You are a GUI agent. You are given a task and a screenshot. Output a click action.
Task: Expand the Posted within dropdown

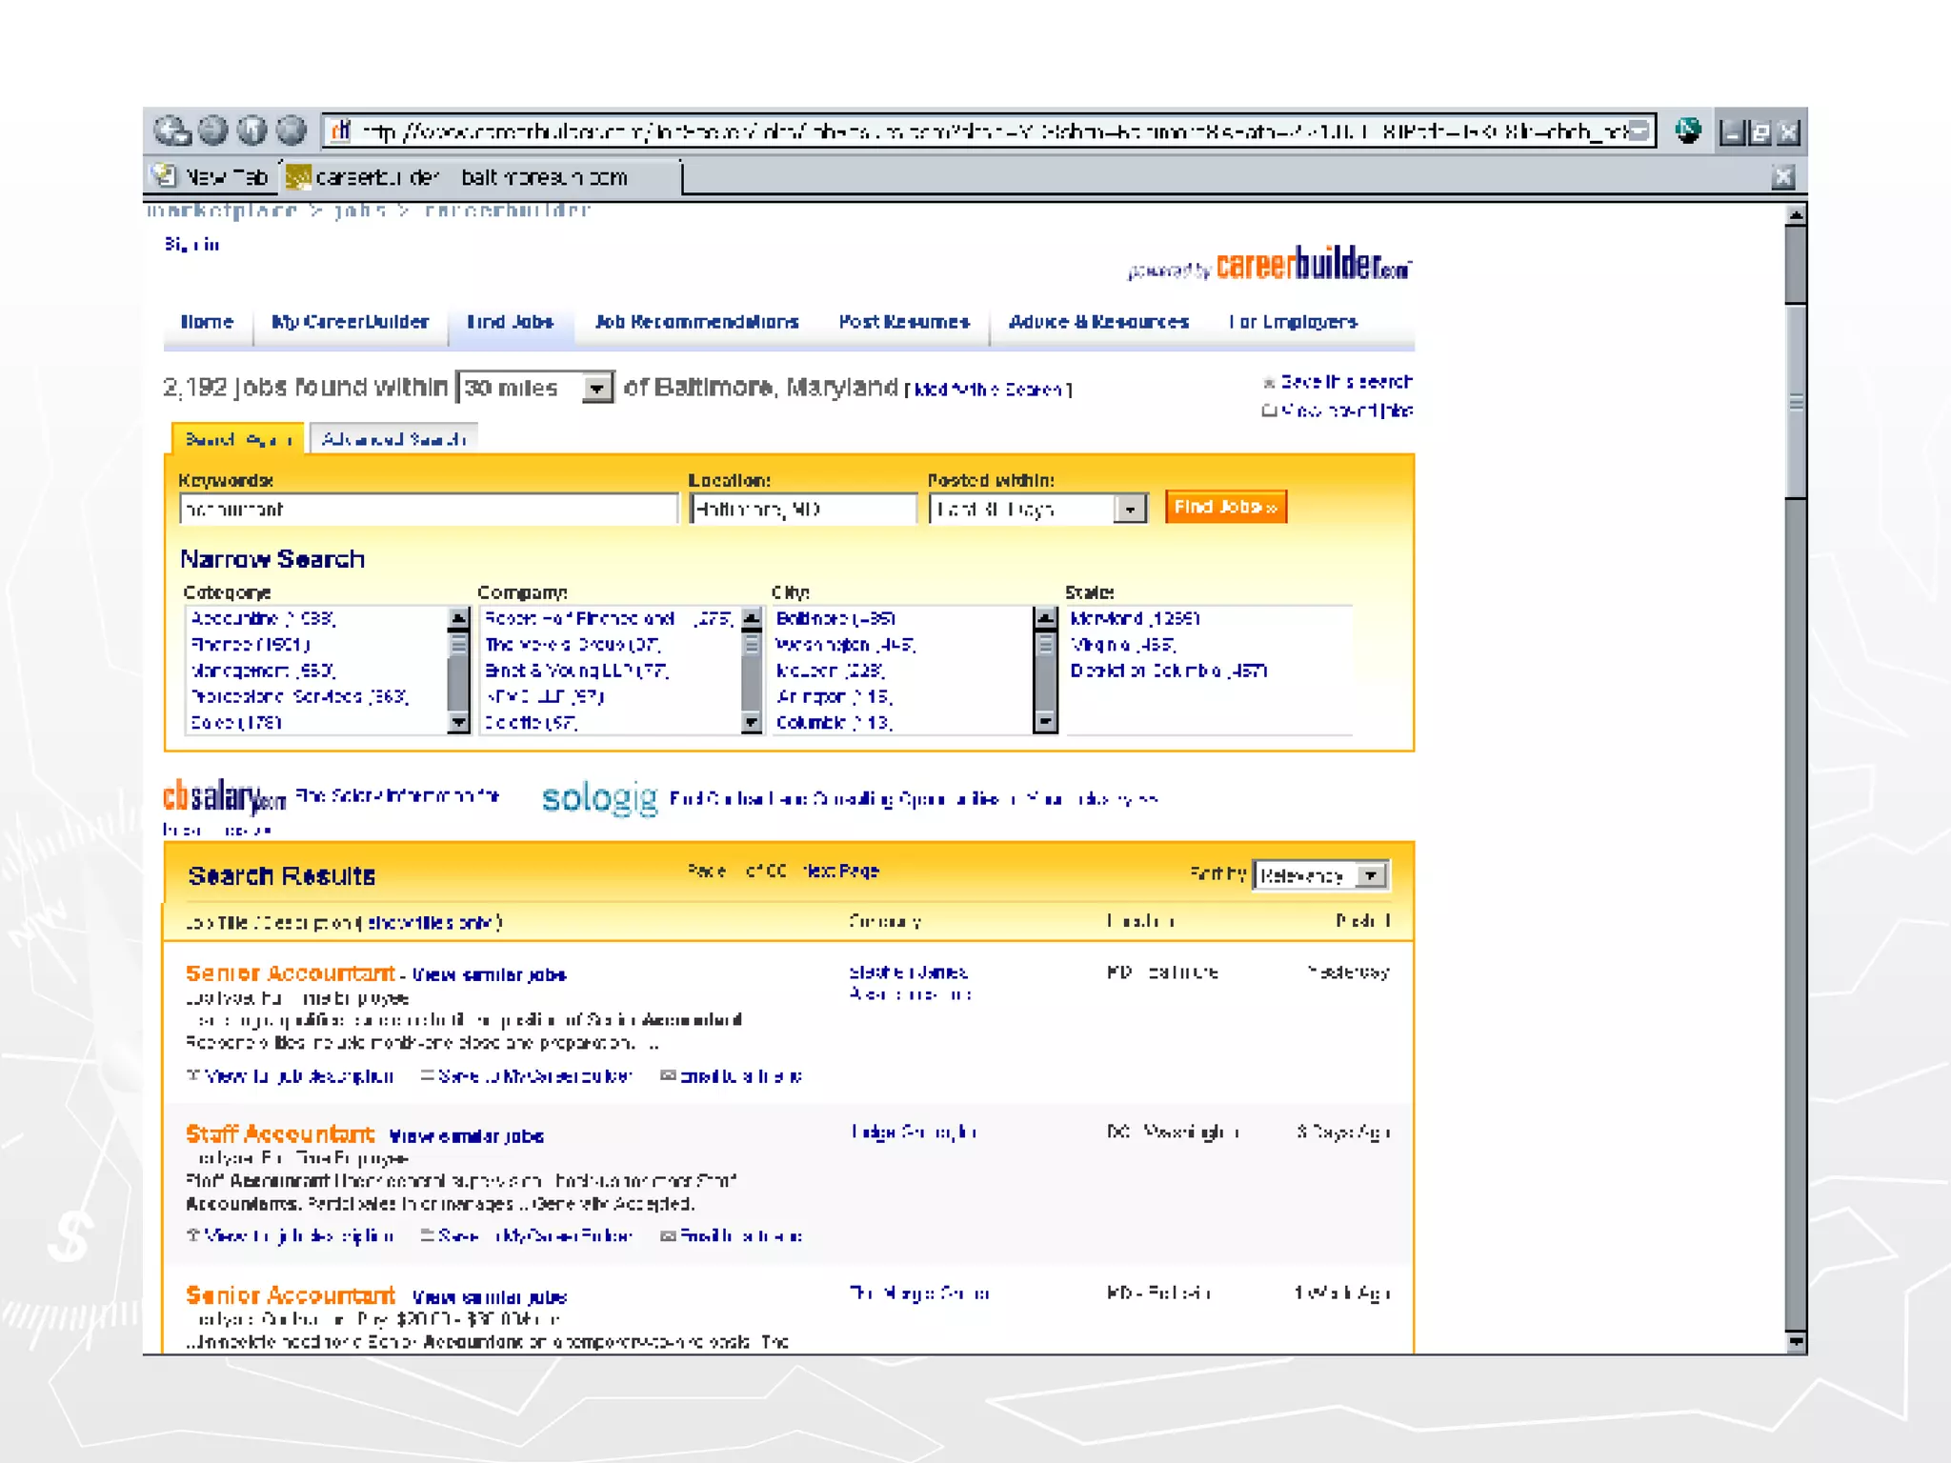pyautogui.click(x=1130, y=509)
